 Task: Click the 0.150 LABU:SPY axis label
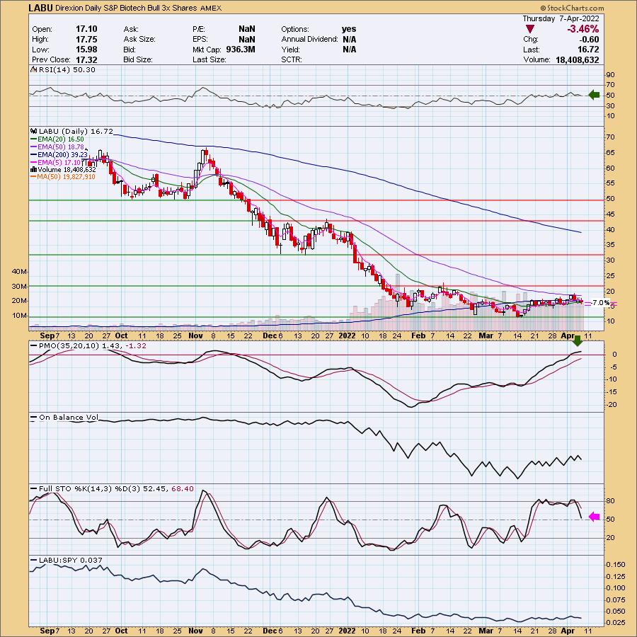(x=616, y=565)
